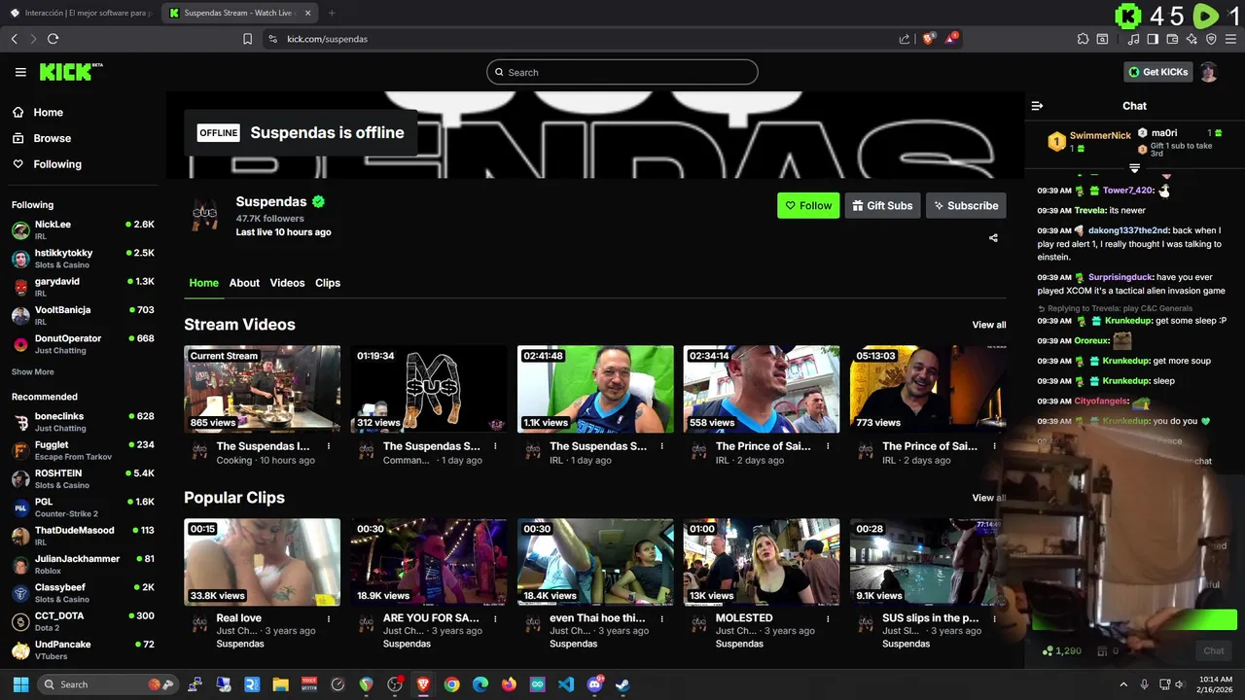Open NickLee channel in Following list
The width and height of the screenshot is (1245, 700).
pos(83,229)
